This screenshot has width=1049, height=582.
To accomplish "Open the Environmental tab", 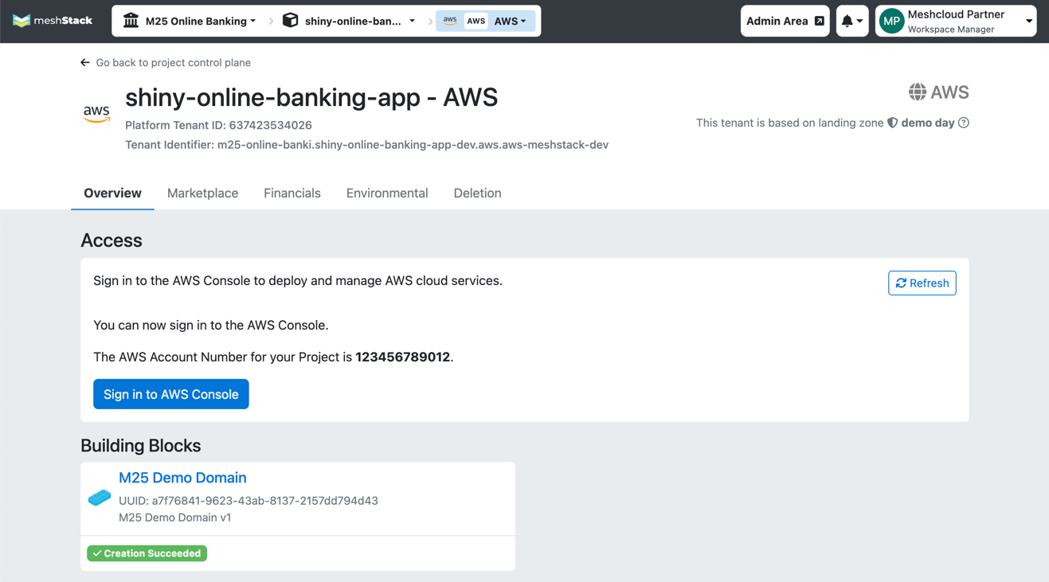I will [x=387, y=193].
